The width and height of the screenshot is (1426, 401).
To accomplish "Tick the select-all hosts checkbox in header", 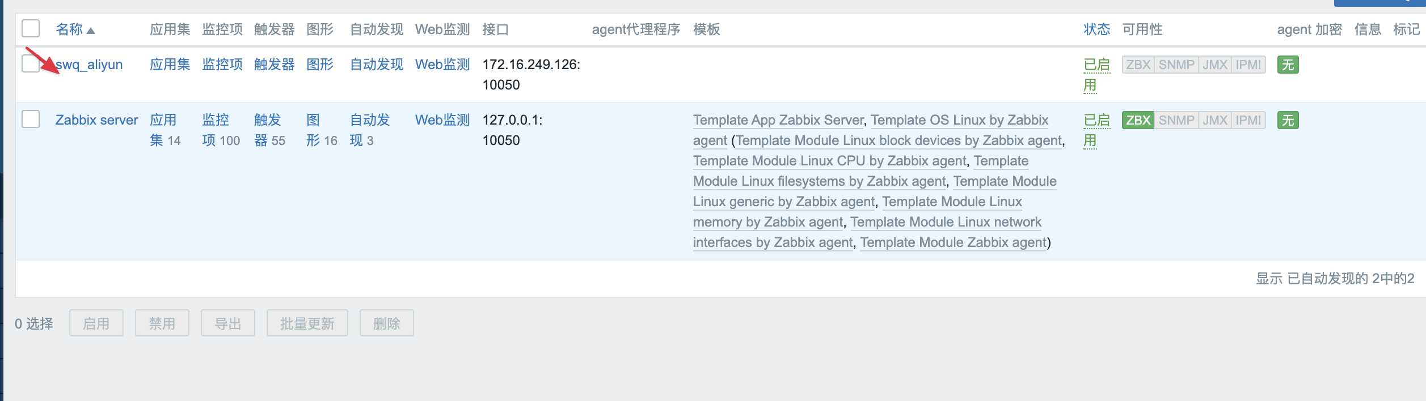I will tap(31, 28).
